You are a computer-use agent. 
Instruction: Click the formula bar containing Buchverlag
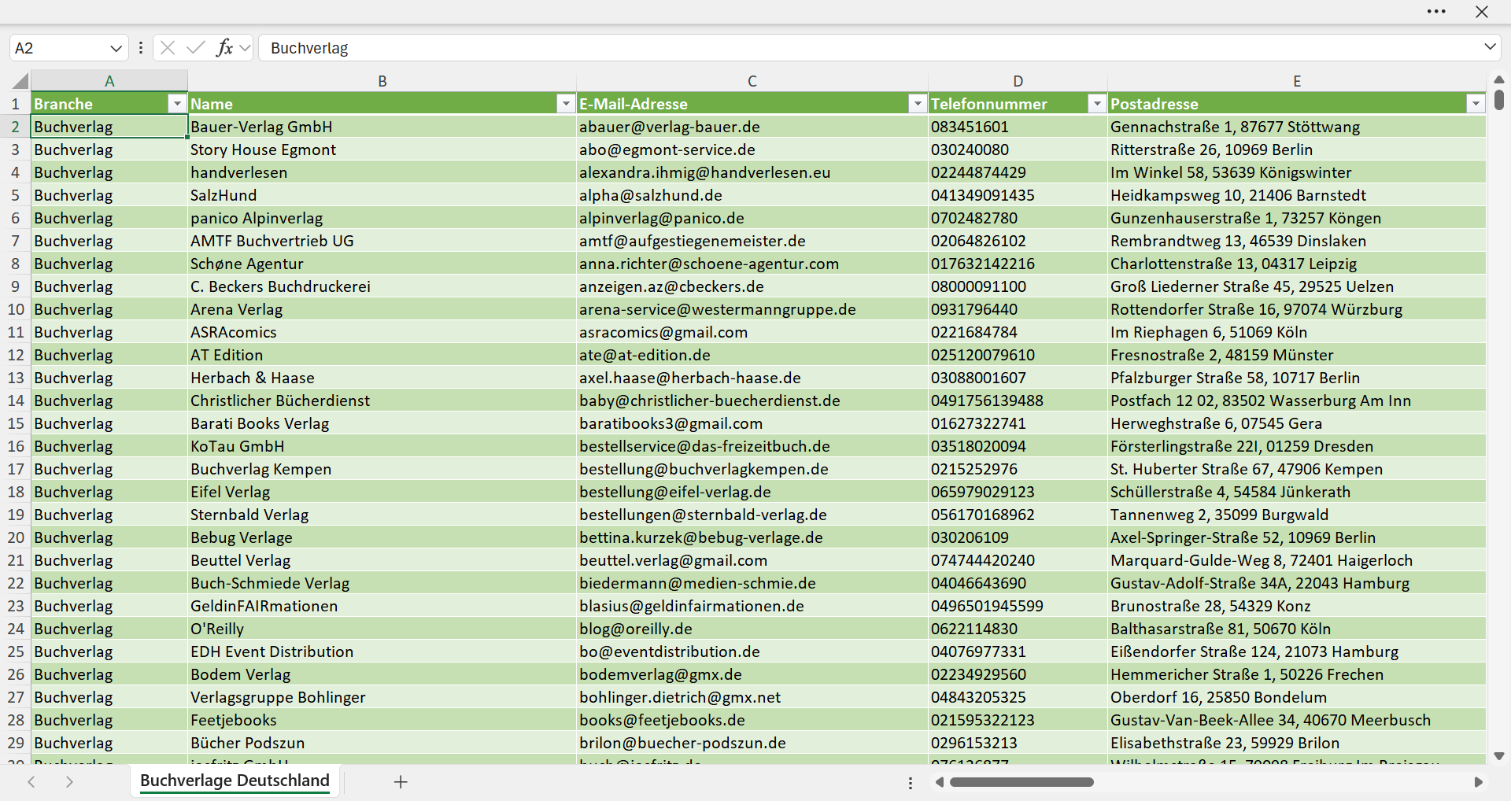pos(870,48)
